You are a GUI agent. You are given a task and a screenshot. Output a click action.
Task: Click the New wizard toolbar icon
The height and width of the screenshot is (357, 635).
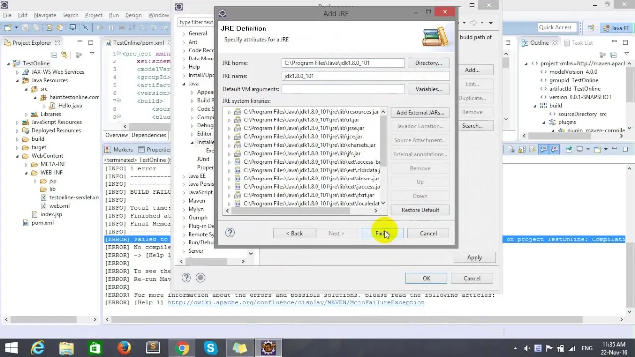click(9, 28)
